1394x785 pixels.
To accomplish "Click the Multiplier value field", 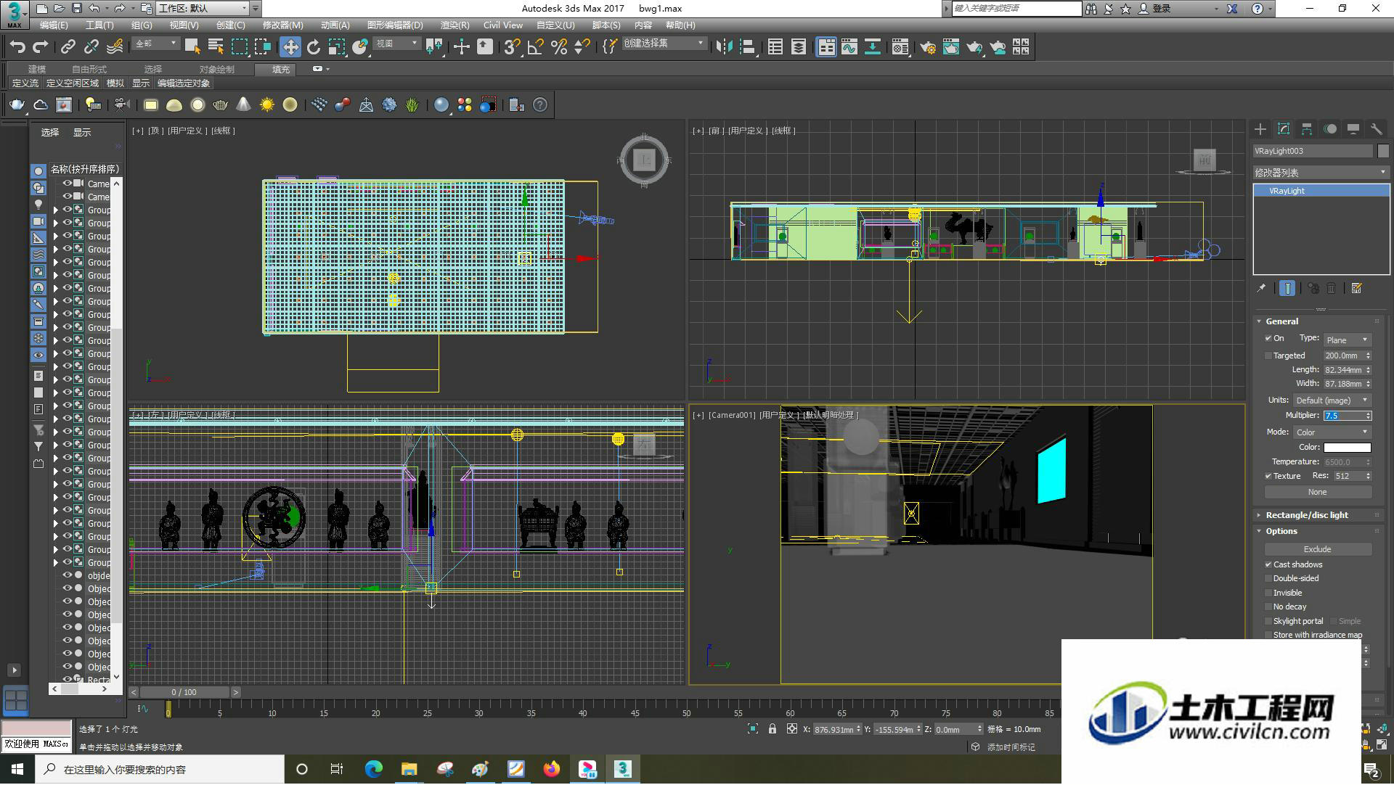I will (x=1344, y=416).
